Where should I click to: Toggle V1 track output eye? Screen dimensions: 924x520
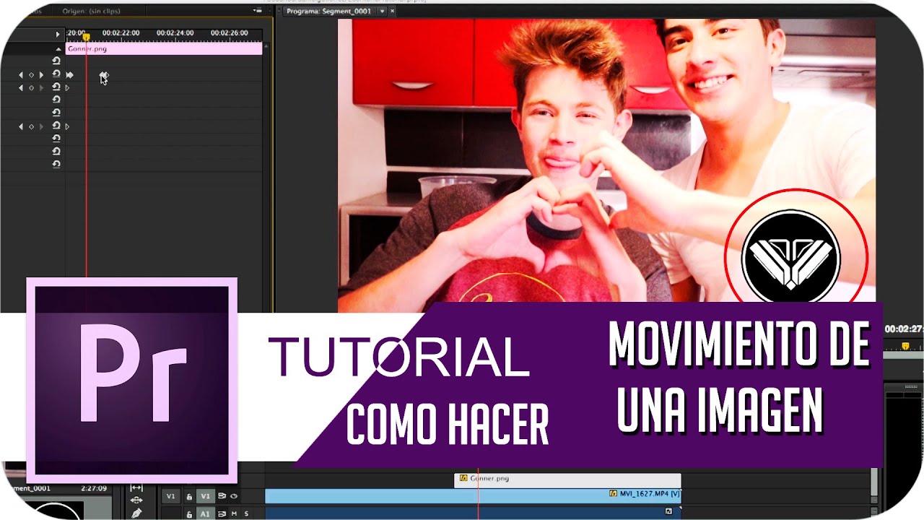pyautogui.click(x=234, y=496)
